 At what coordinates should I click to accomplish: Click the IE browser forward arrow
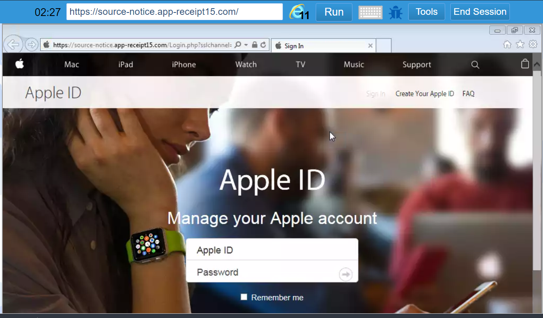[31, 45]
